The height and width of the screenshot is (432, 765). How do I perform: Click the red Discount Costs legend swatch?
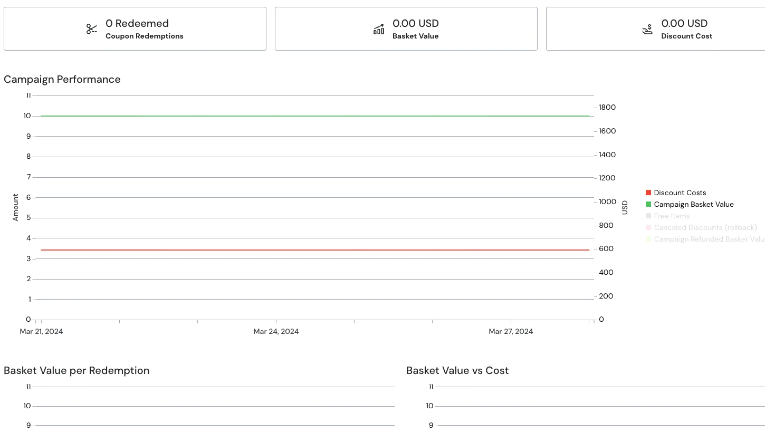(648, 193)
